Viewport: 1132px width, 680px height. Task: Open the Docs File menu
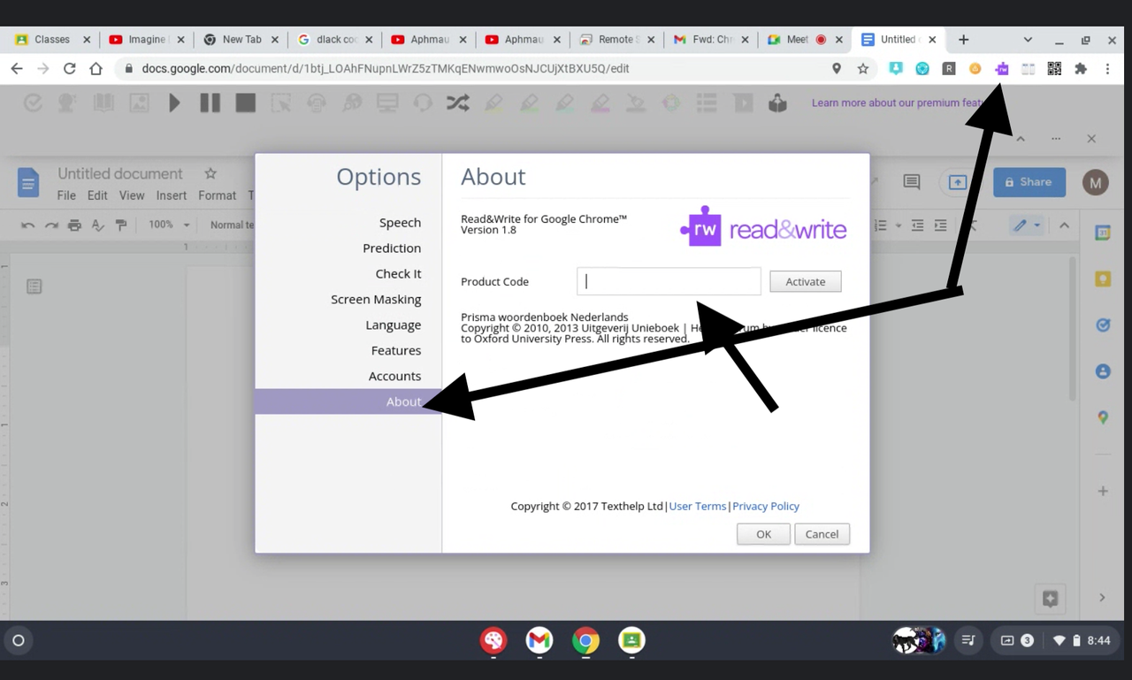[x=66, y=195]
